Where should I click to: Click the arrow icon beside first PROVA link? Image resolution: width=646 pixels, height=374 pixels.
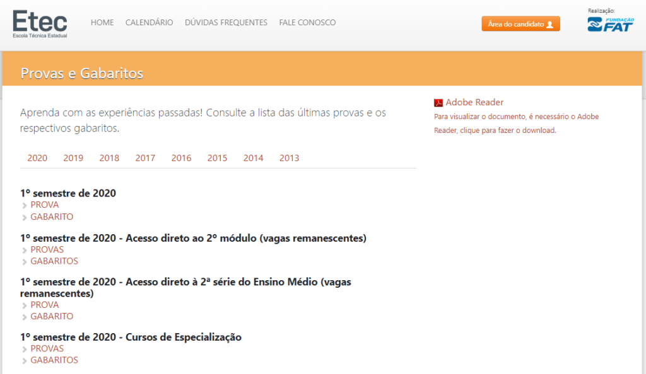[x=26, y=205]
